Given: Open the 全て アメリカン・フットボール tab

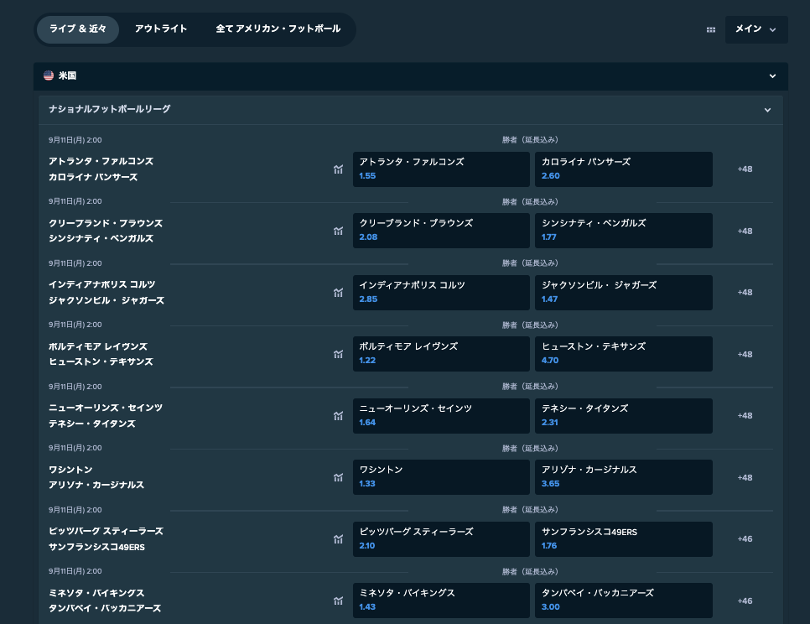Looking at the screenshot, I should [278, 29].
